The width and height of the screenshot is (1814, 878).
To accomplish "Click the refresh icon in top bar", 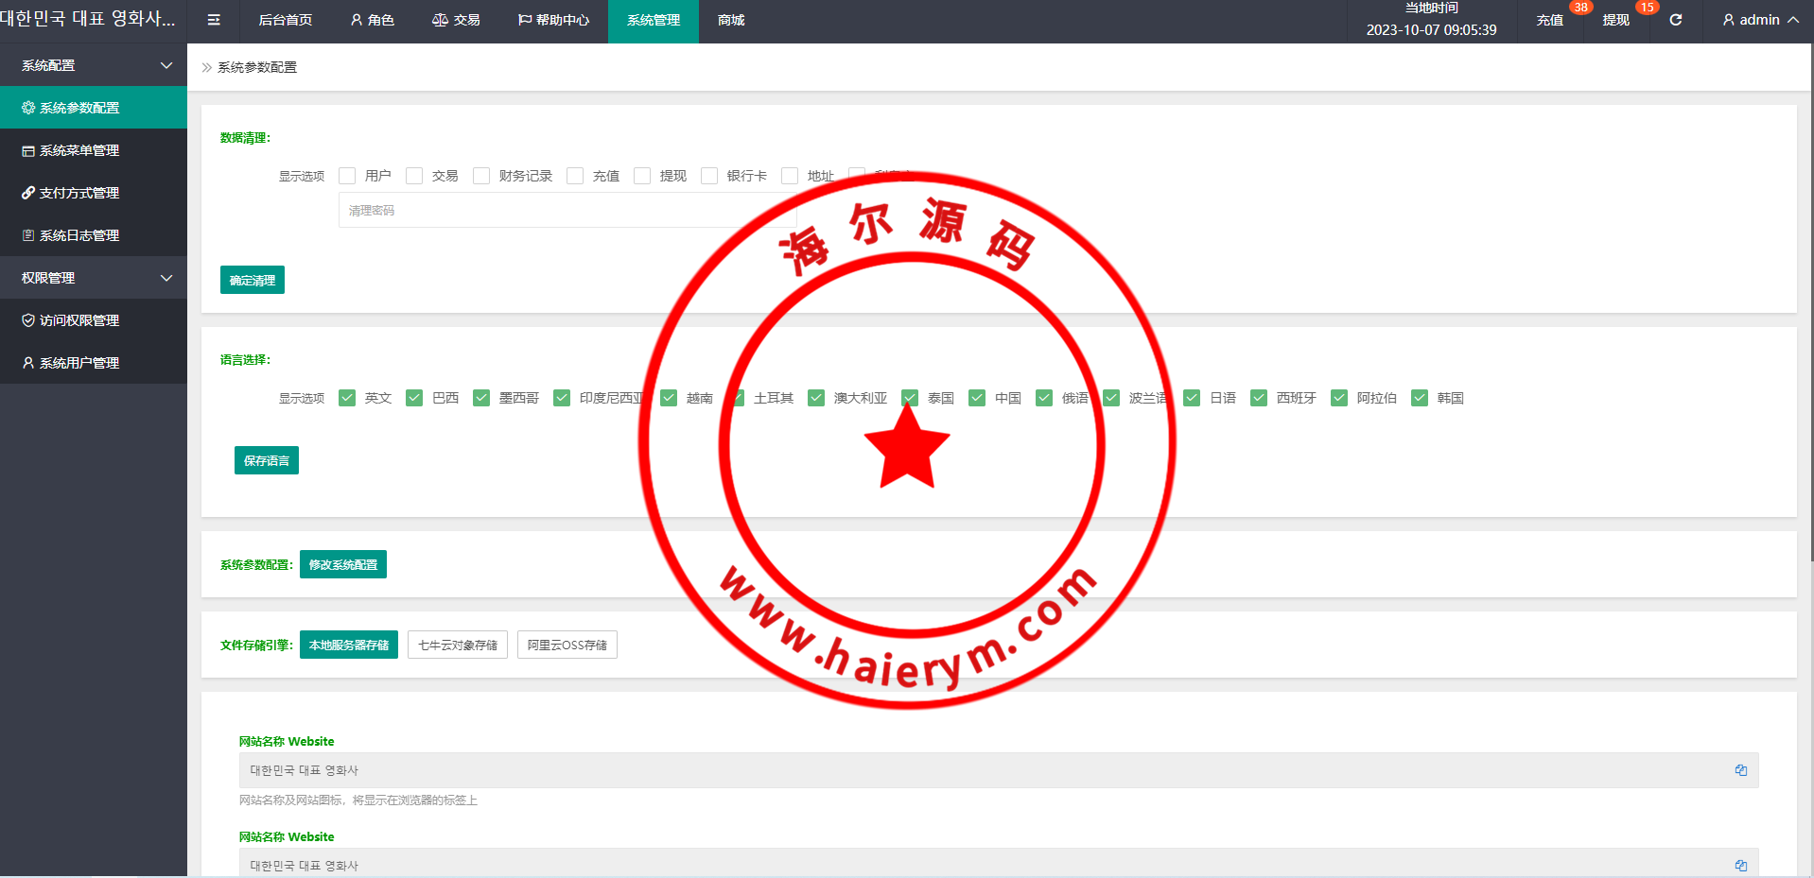I will [x=1675, y=20].
